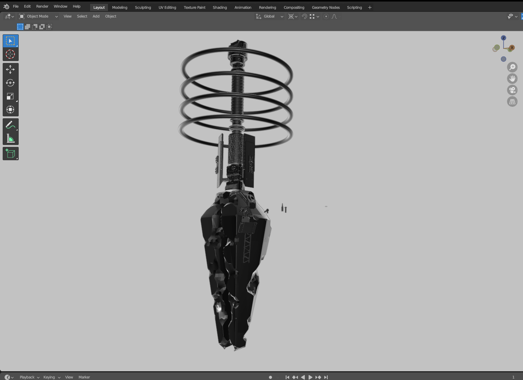Choose the Measure ruler tool
This screenshot has width=523, height=380.
[x=10, y=138]
